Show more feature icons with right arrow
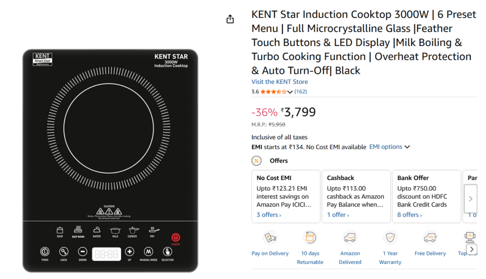 click(x=471, y=249)
